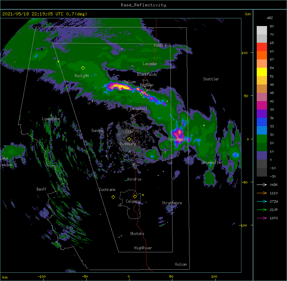The width and height of the screenshot is (287, 281).
Task: Click the intense yellow storm core west of Sylvan
Action: [120, 86]
